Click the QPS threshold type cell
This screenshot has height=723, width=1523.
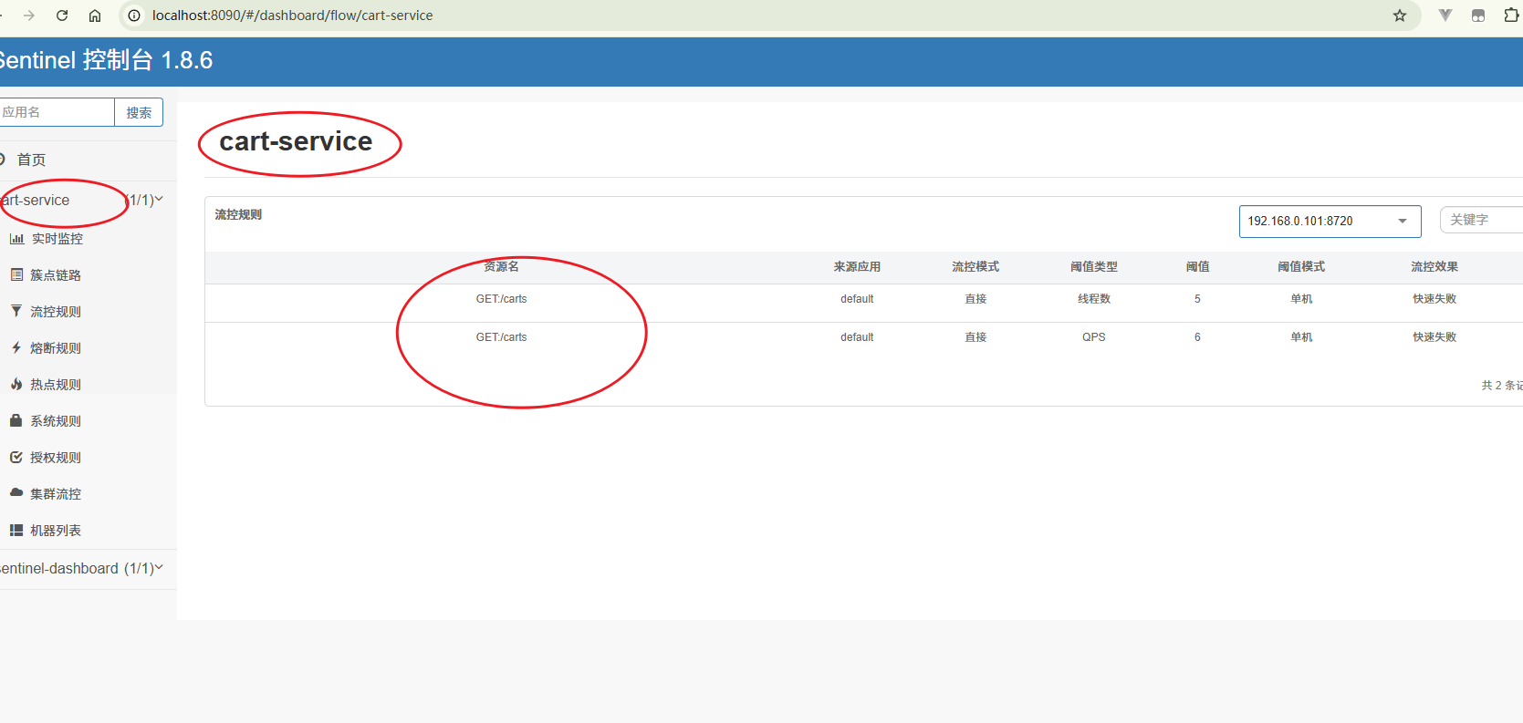[x=1093, y=337]
